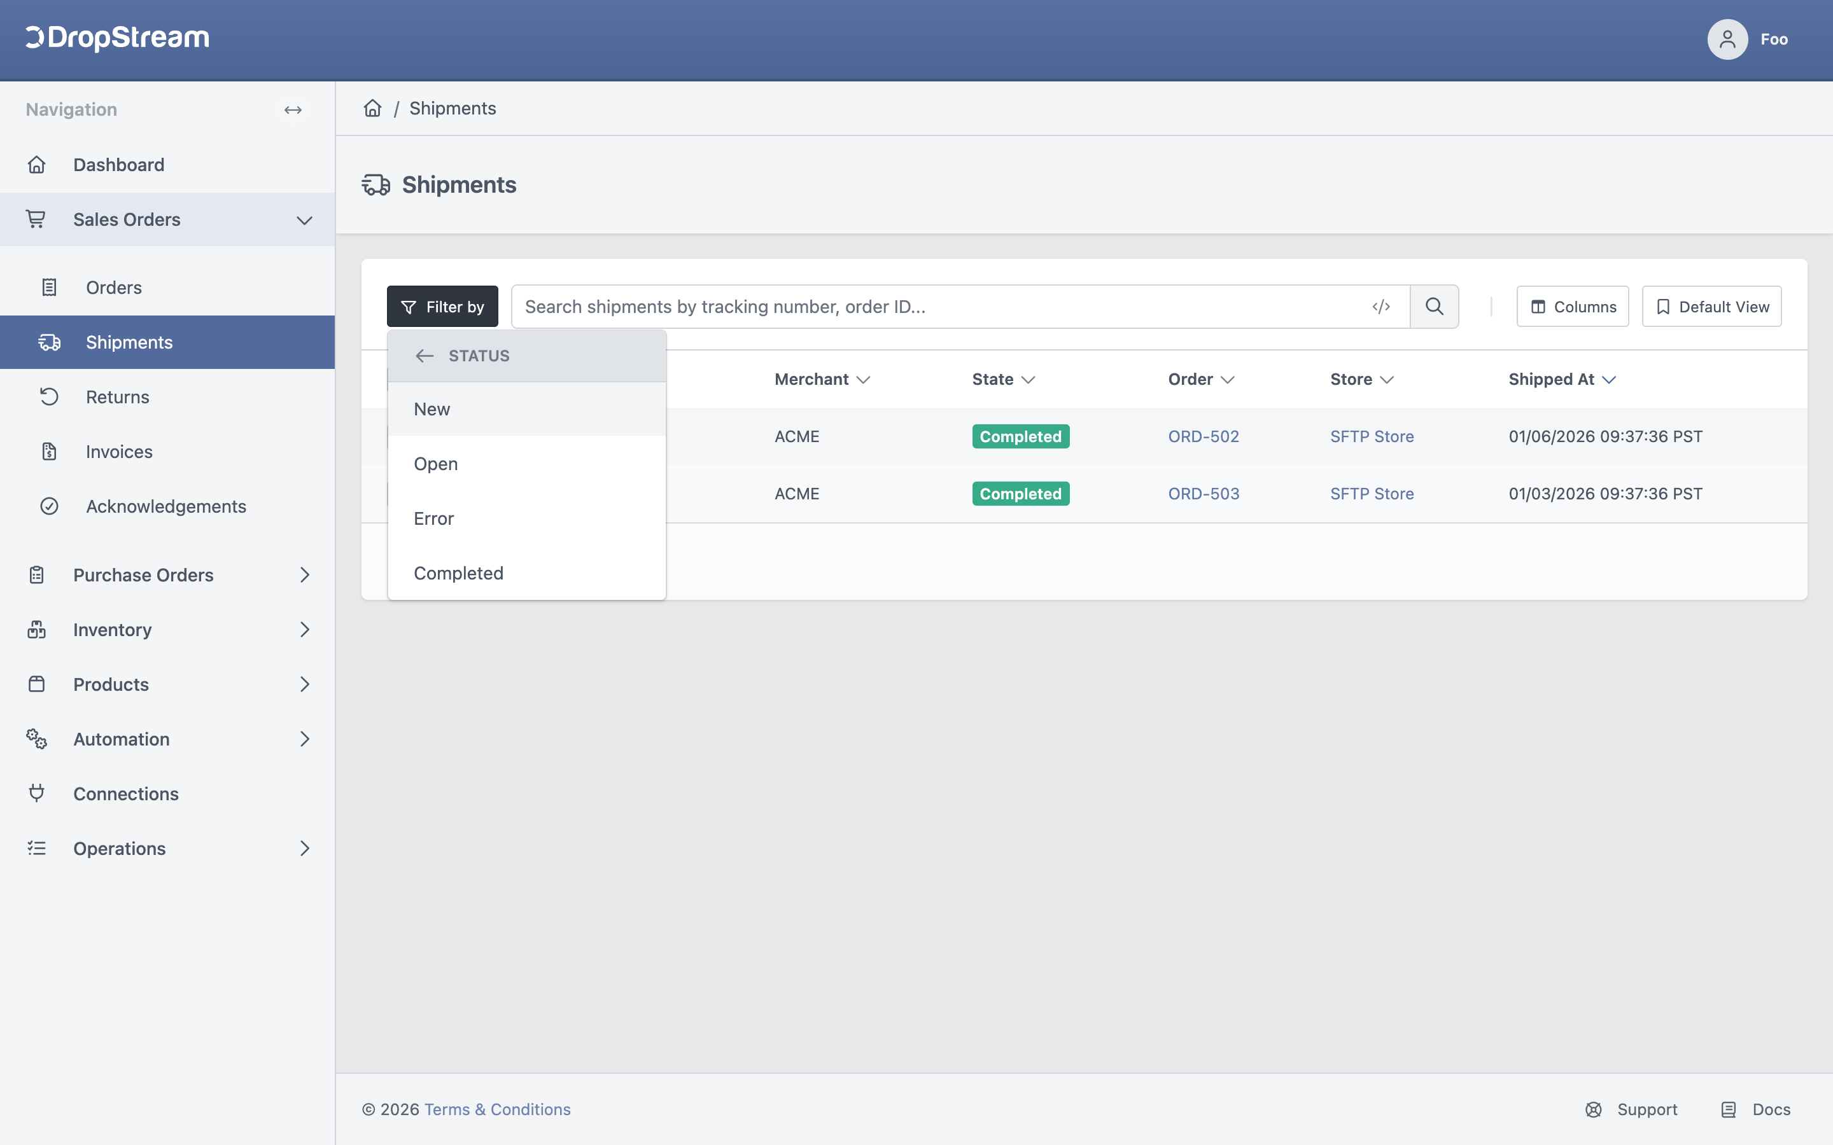Go back using STATUS arrow
The height and width of the screenshot is (1145, 1833).
424,356
